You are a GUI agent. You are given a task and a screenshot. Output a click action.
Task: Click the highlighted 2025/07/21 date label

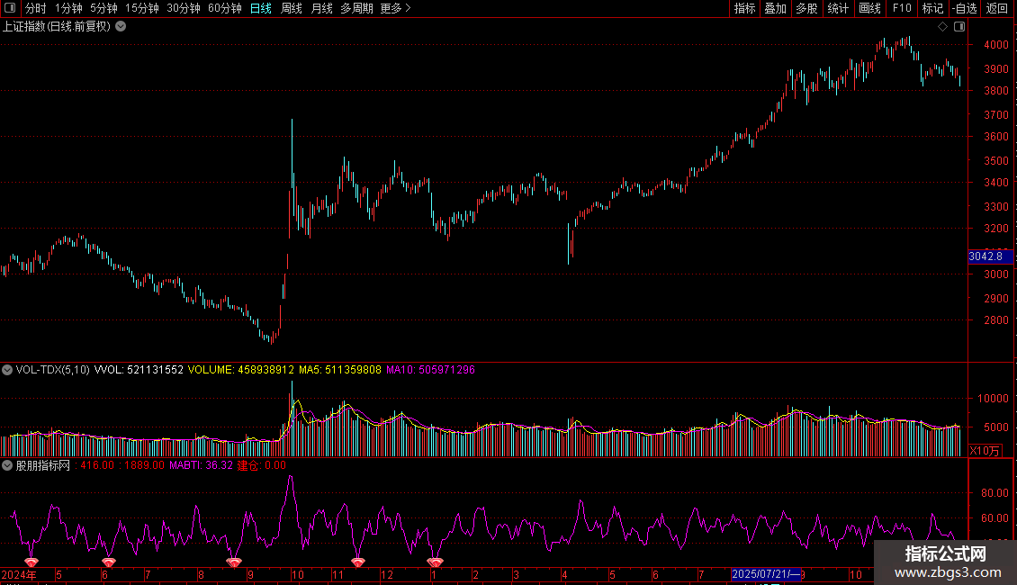point(766,574)
